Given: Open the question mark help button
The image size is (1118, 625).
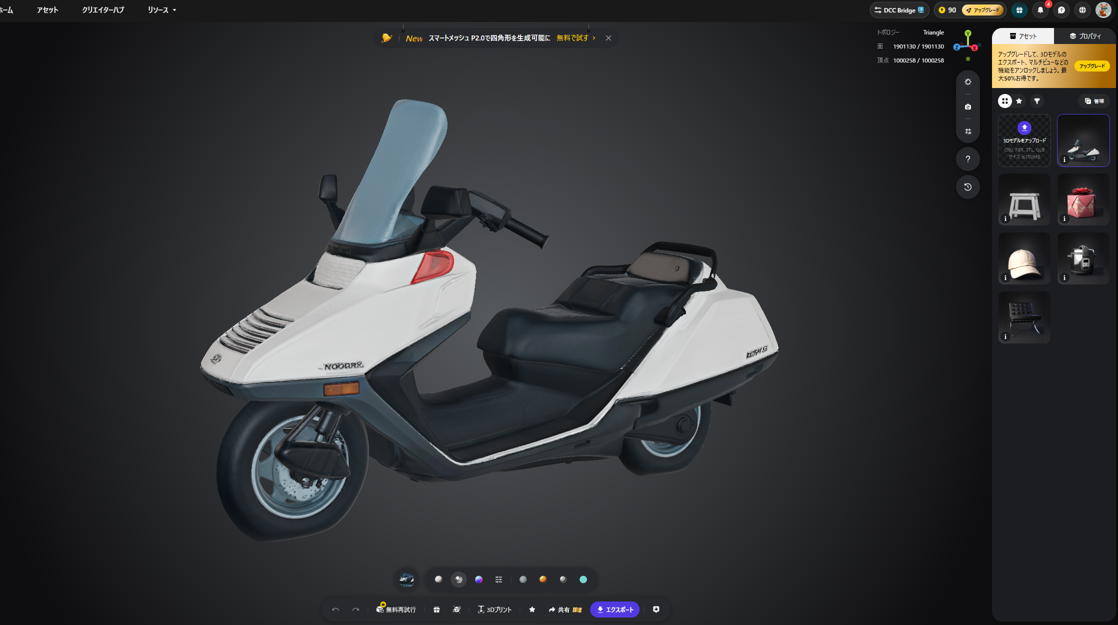Looking at the screenshot, I should [x=968, y=159].
